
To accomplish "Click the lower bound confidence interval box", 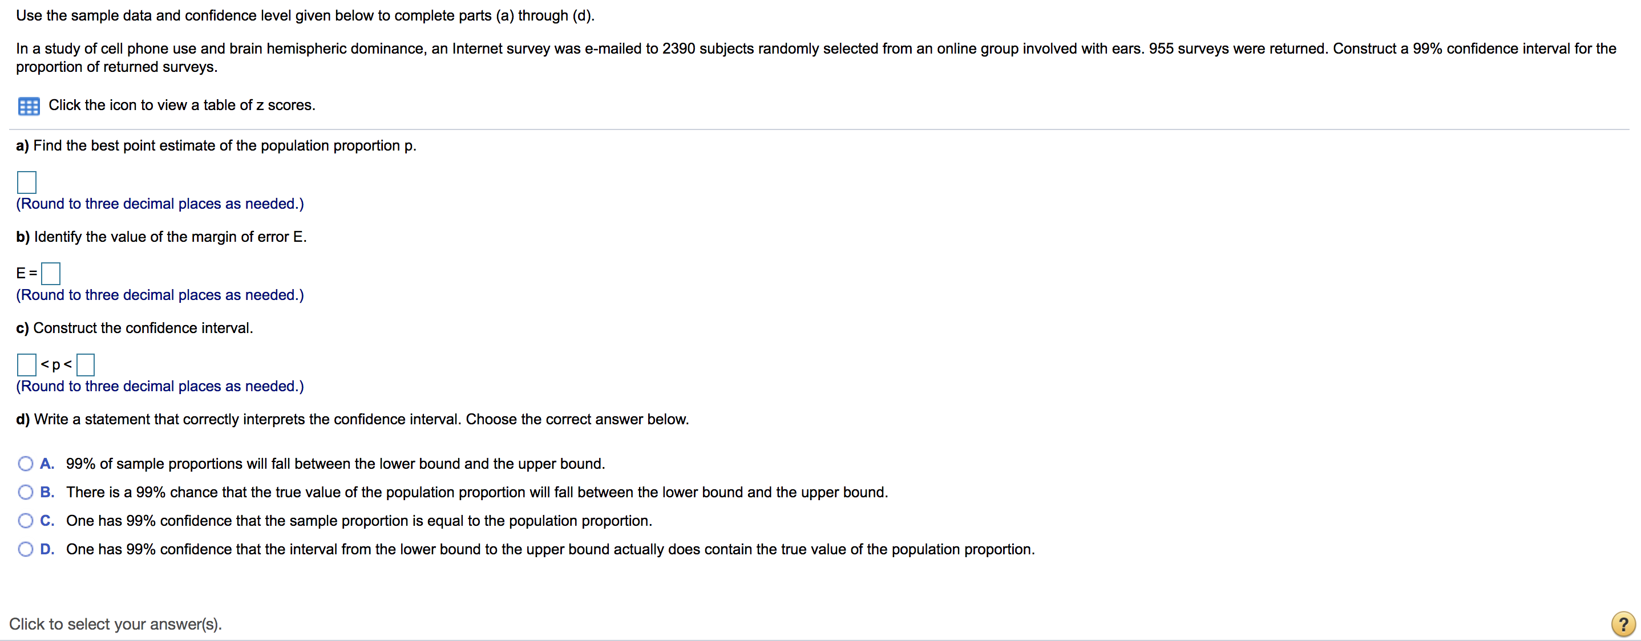I will tap(26, 365).
